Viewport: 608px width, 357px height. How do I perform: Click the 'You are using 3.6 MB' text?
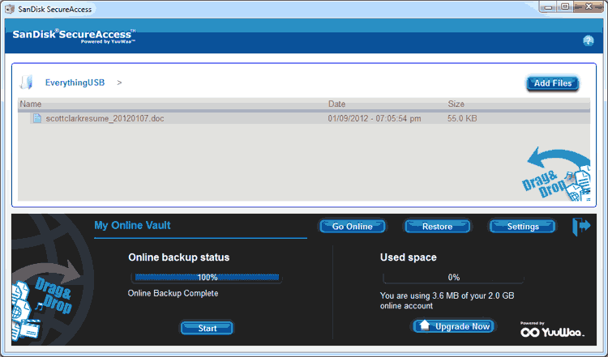pos(447,300)
